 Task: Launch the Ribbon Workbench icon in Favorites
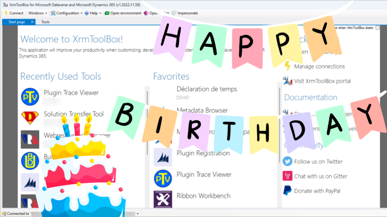coord(163,200)
